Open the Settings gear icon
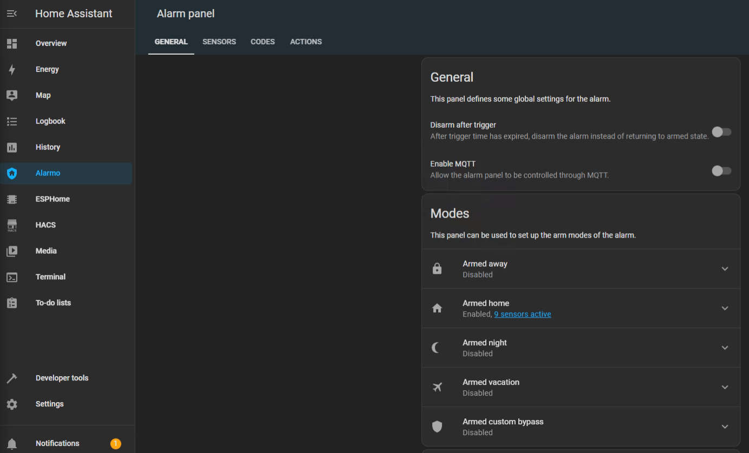Image resolution: width=749 pixels, height=453 pixels. (12, 404)
